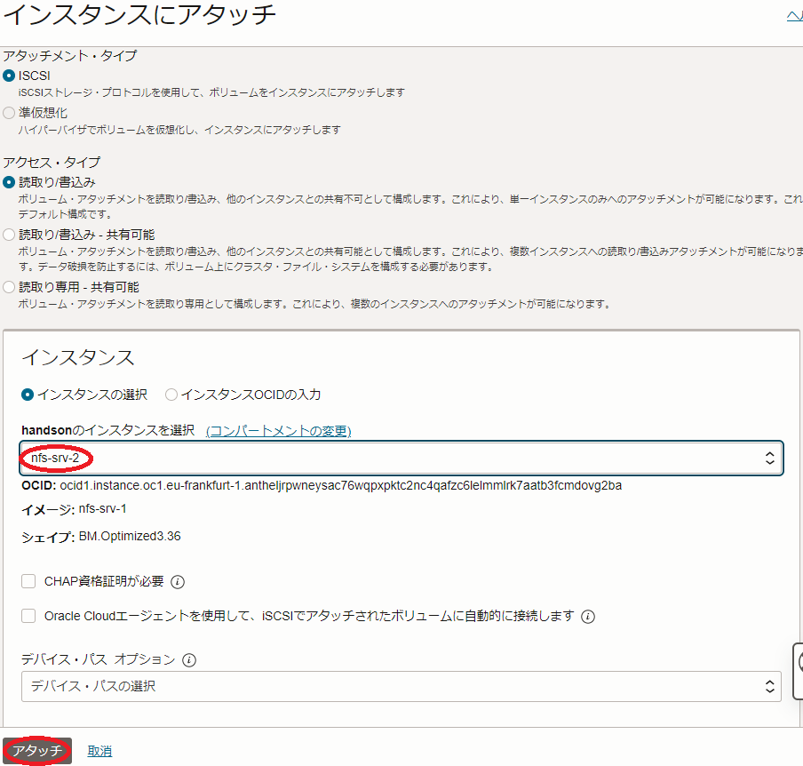Expand the デバイス・パスの選択 dropdown
This screenshot has width=803, height=766.
[400, 686]
